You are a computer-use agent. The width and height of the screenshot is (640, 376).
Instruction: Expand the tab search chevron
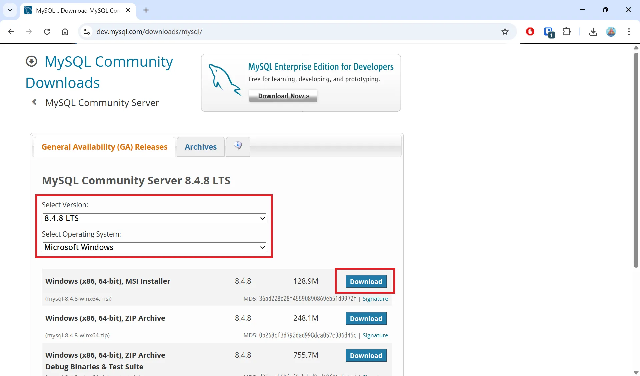[10, 10]
